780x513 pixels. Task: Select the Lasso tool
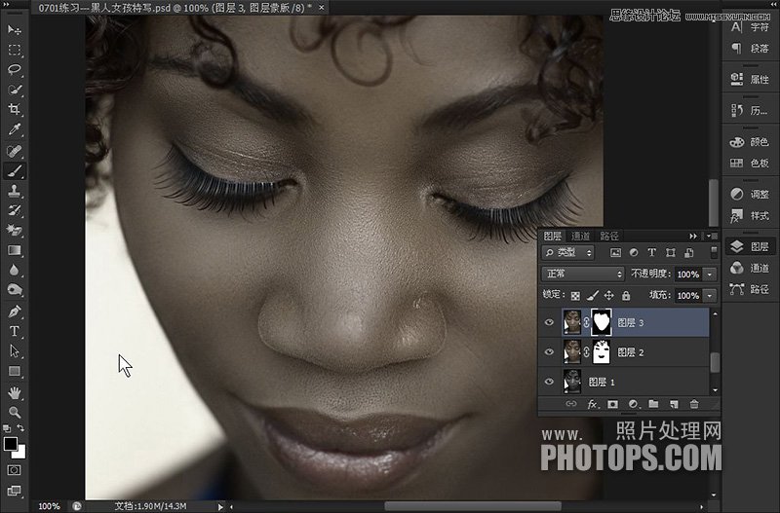15,69
